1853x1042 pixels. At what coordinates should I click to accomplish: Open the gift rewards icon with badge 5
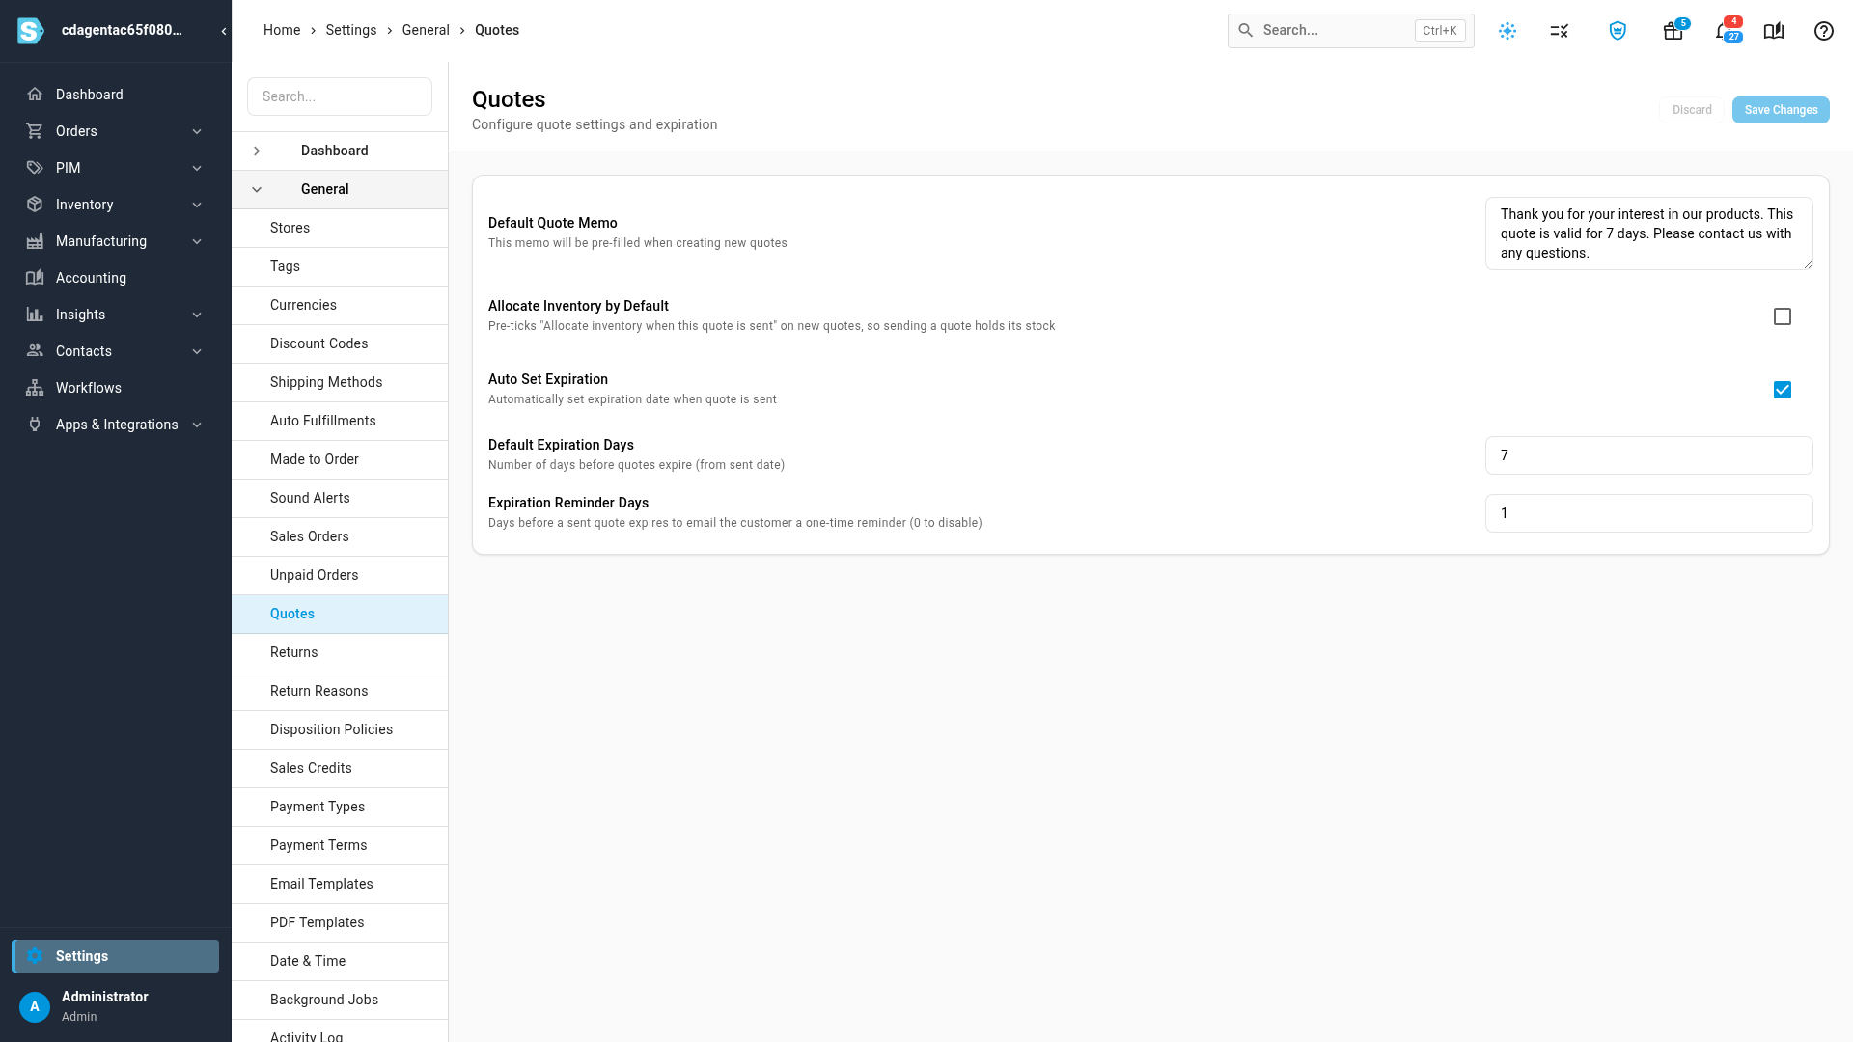pos(1673,31)
